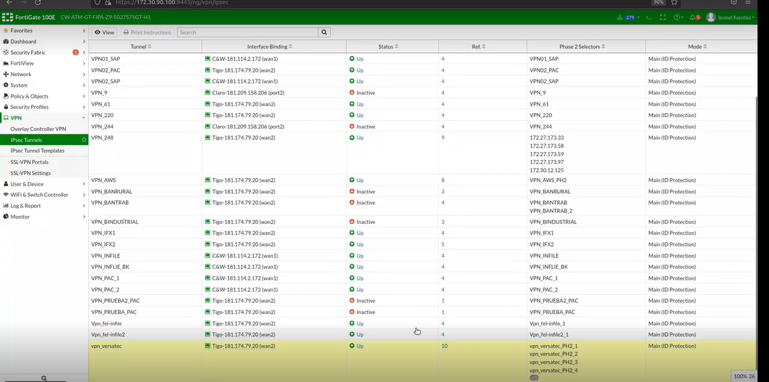Viewport: 769px width, 382px height.
Task: Go to IPsec Tunnel Templates
Action: coord(38,151)
